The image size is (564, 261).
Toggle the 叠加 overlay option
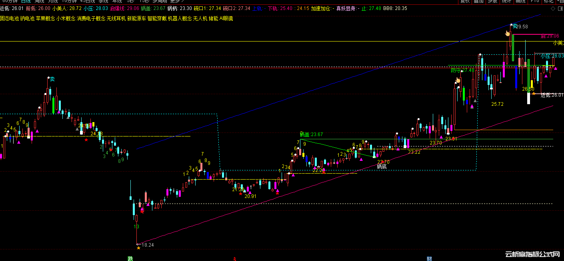click(x=478, y=1)
